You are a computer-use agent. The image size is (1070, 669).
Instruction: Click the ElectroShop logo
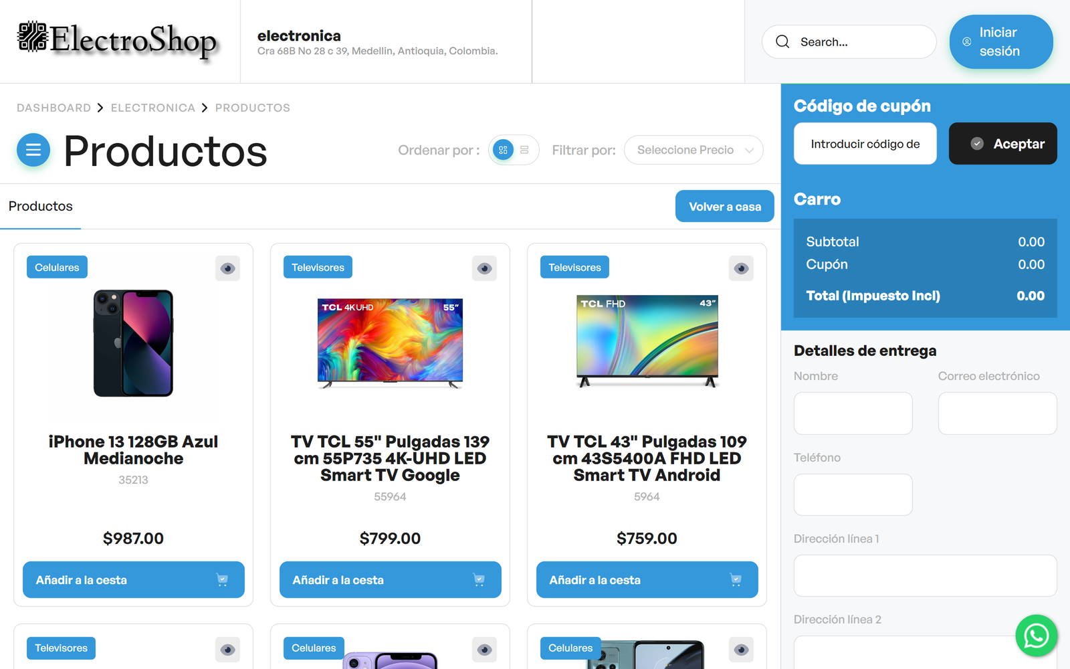[x=118, y=39]
